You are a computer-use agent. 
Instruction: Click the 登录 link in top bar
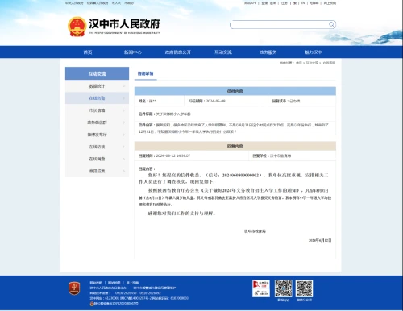[x=264, y=3]
